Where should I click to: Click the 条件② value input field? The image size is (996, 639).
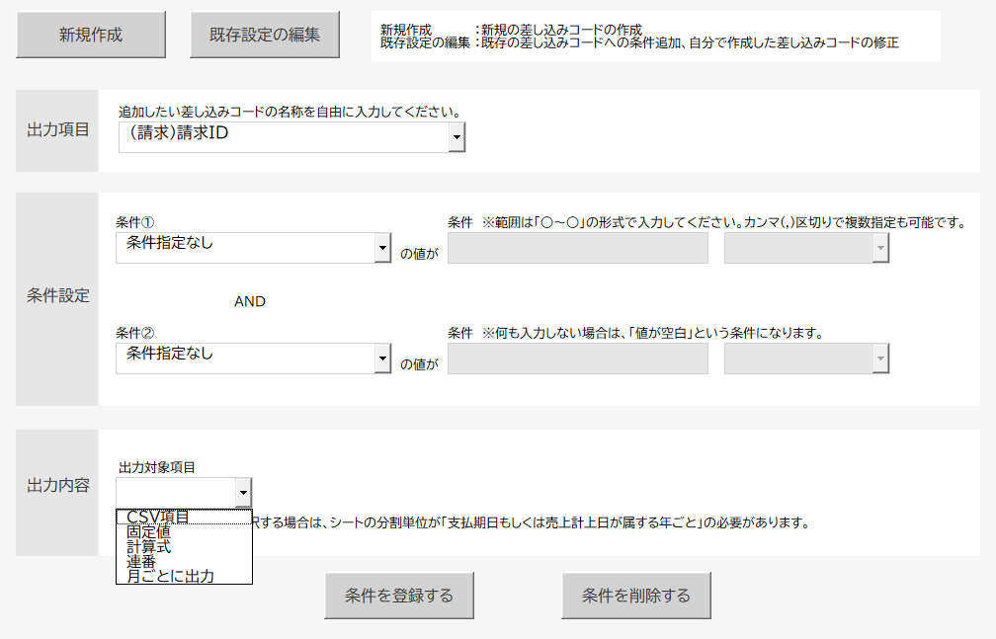pos(578,359)
